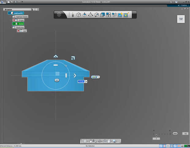The height and width of the screenshot is (148, 190).
Task: Open the render sphere appearance icon
Action: tap(114, 141)
